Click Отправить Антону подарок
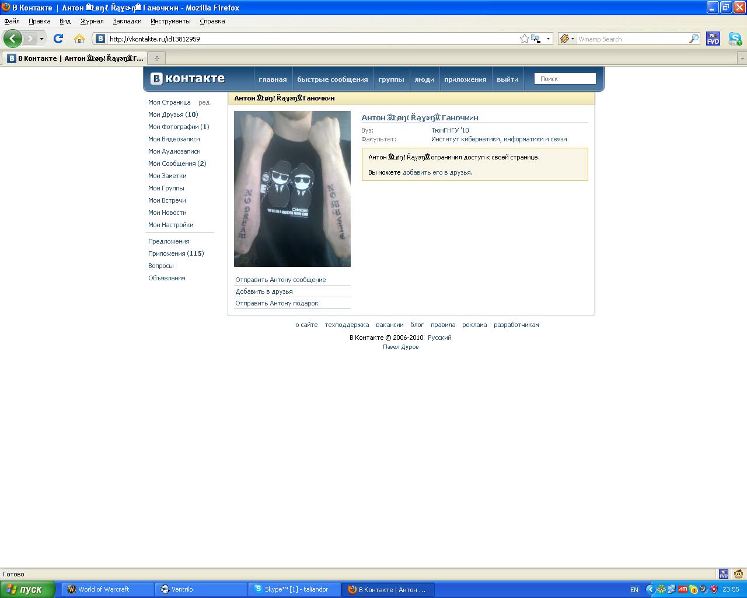The height and width of the screenshot is (598, 747). (277, 303)
